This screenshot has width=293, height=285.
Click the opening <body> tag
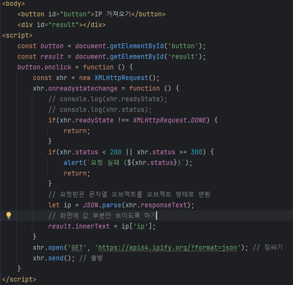pyautogui.click(x=13, y=3)
